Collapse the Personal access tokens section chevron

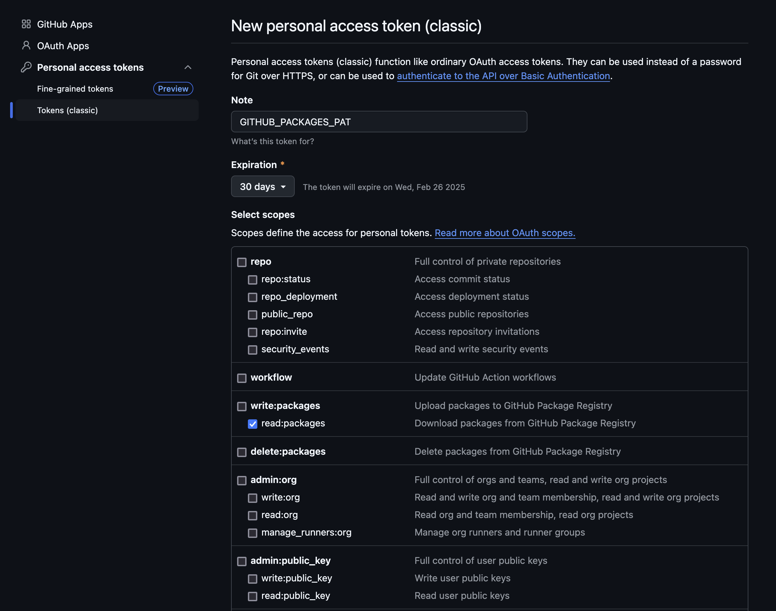click(x=188, y=67)
